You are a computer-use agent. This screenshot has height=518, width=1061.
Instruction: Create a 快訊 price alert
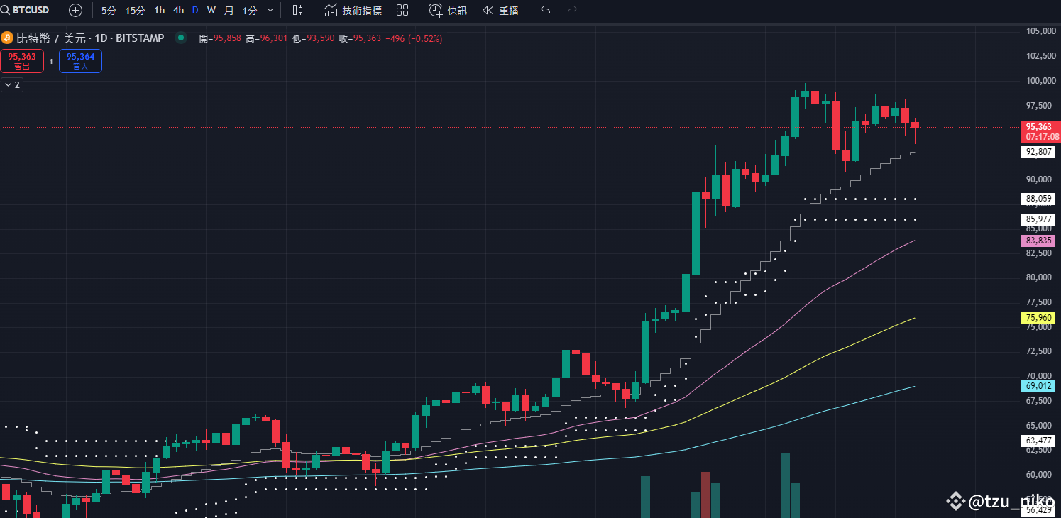448,11
